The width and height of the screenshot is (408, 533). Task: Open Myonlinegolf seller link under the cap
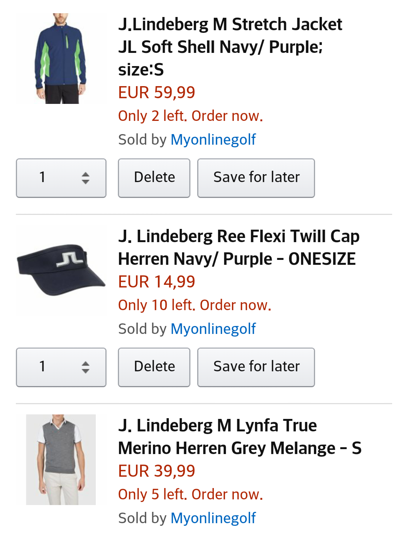[213, 329]
